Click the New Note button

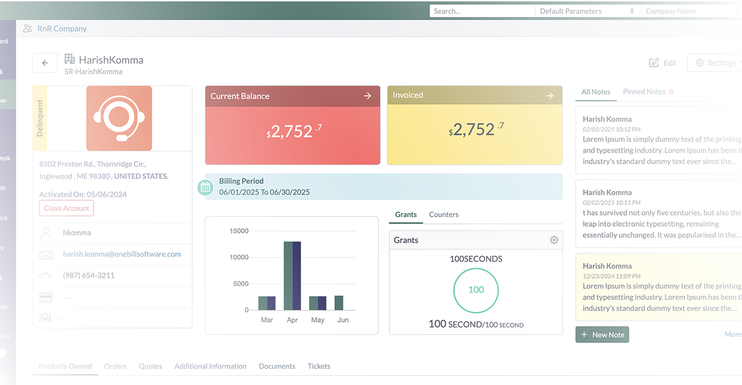pos(602,334)
